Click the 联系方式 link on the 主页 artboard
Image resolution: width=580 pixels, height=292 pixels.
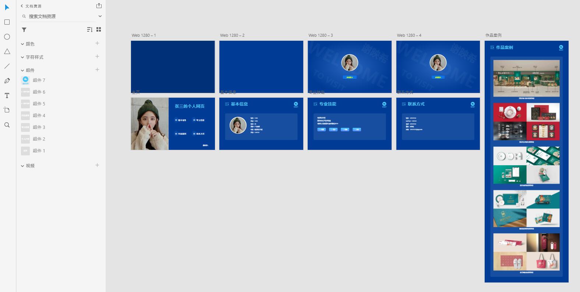(199, 134)
